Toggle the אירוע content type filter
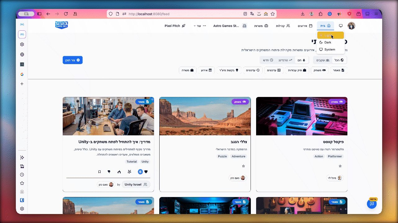Viewport: 398px width, 223px height. pos(206,70)
